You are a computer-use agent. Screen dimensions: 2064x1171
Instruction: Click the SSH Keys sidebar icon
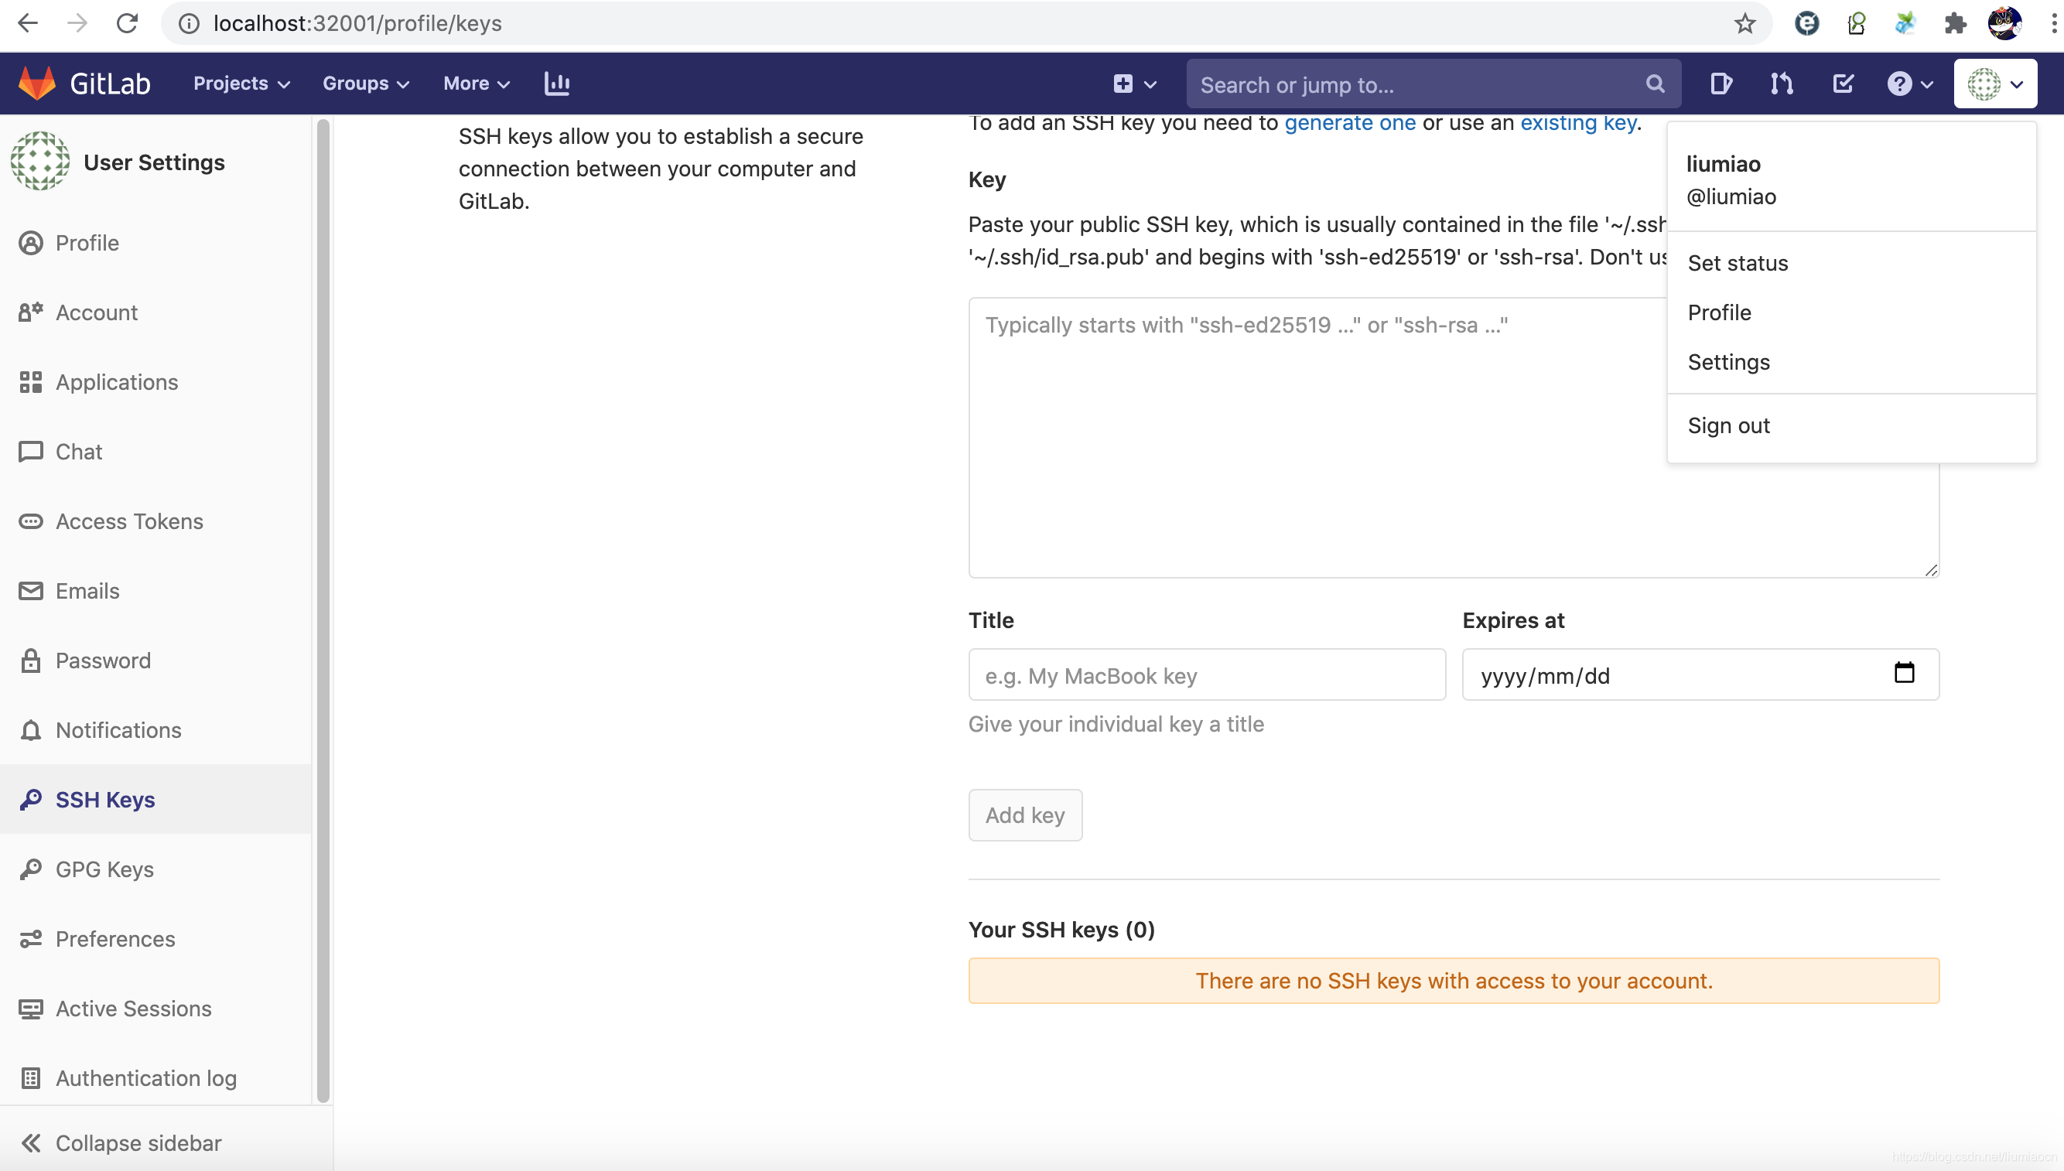coord(31,798)
